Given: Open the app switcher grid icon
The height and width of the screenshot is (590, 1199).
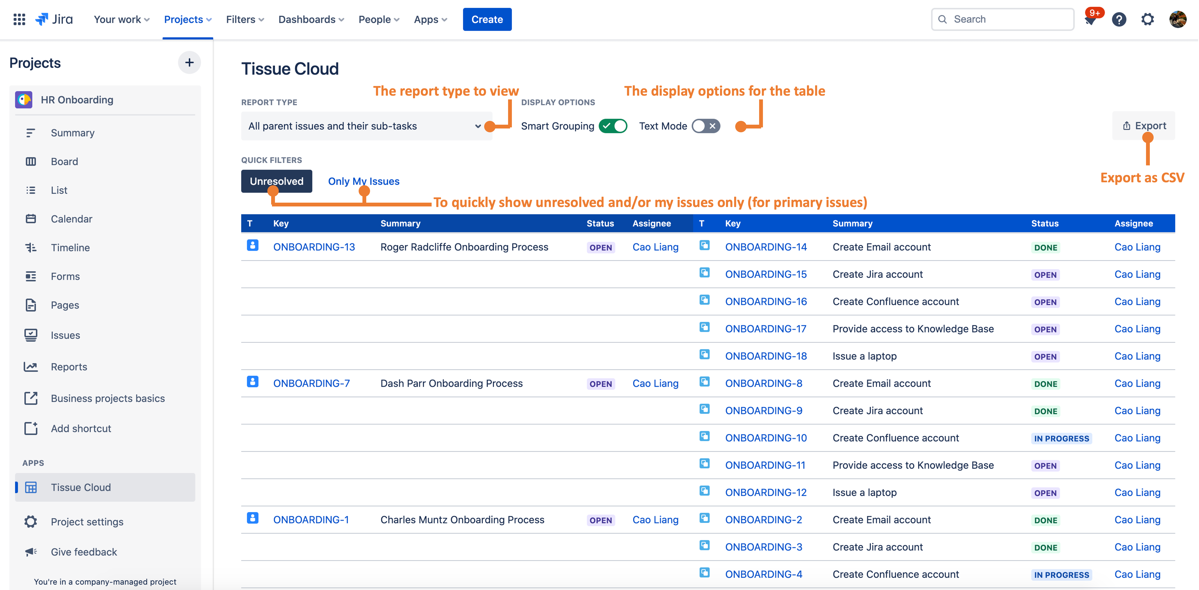Looking at the screenshot, I should pos(19,19).
